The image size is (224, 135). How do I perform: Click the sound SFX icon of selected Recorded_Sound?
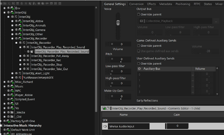(32, 51)
